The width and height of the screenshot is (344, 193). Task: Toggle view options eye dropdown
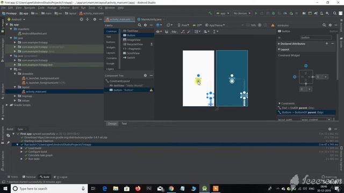[159, 32]
